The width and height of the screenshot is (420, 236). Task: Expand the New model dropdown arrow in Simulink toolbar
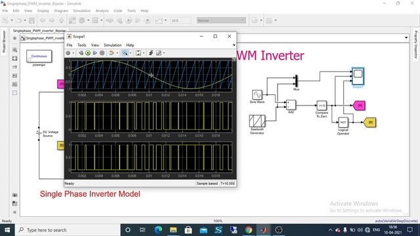coord(12,20)
